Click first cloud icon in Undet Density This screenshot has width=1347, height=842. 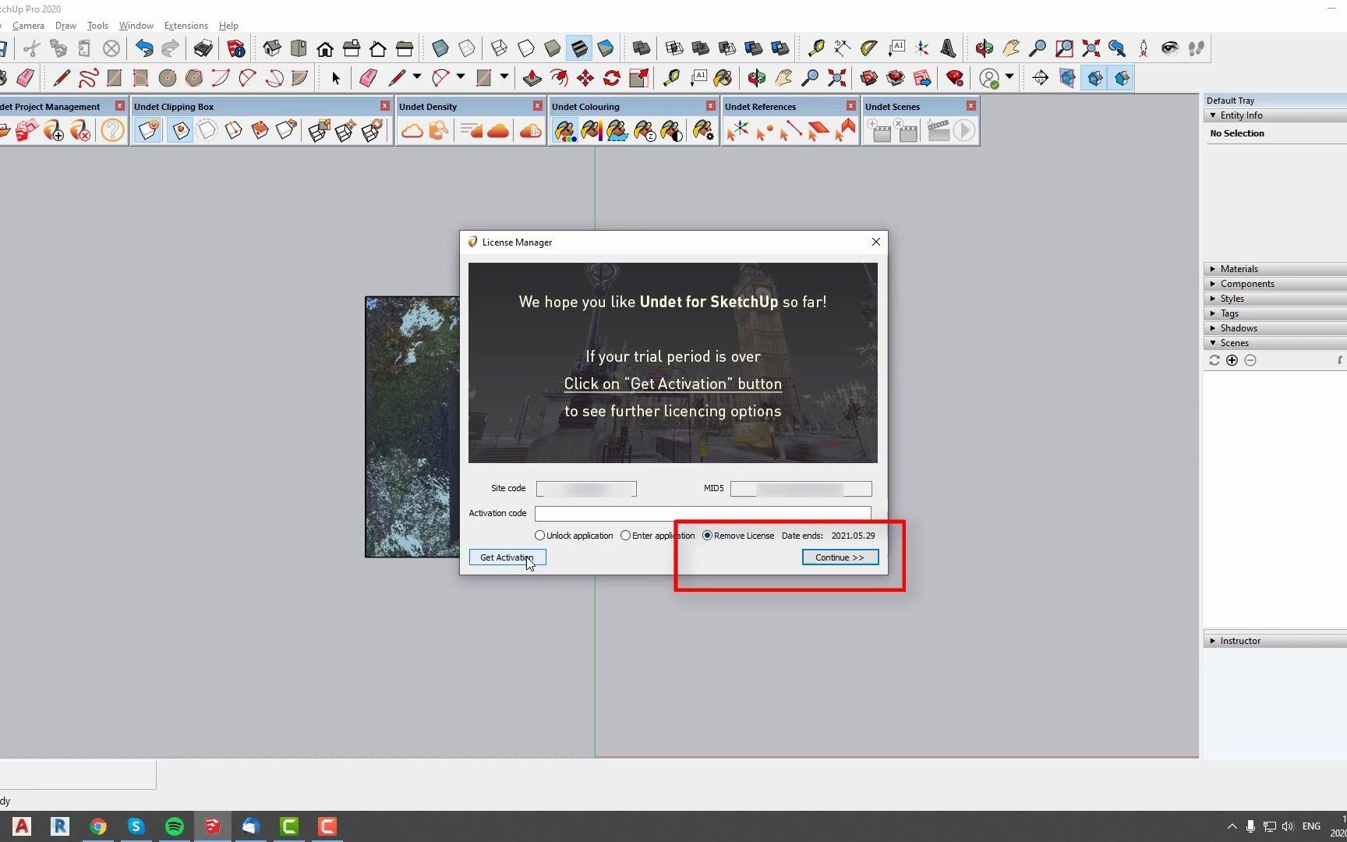click(412, 130)
